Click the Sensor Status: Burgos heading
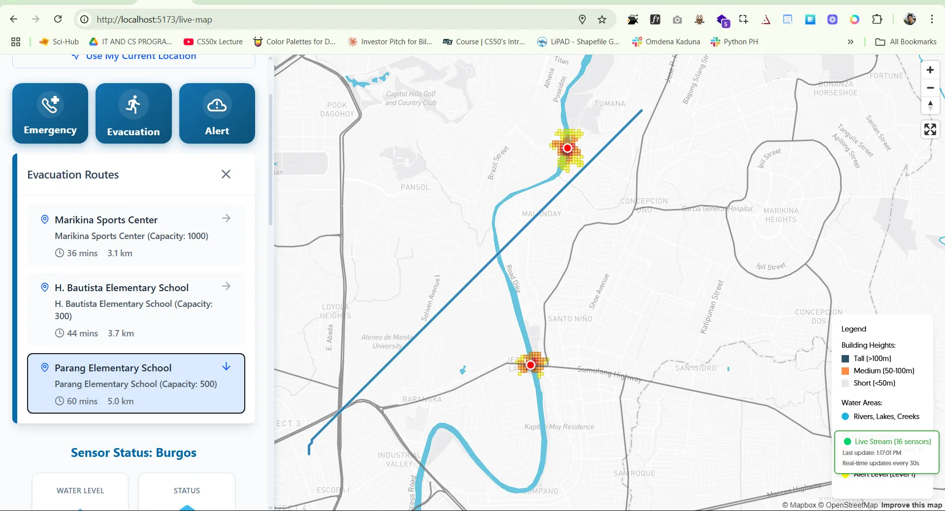The width and height of the screenshot is (945, 511). pos(133,452)
